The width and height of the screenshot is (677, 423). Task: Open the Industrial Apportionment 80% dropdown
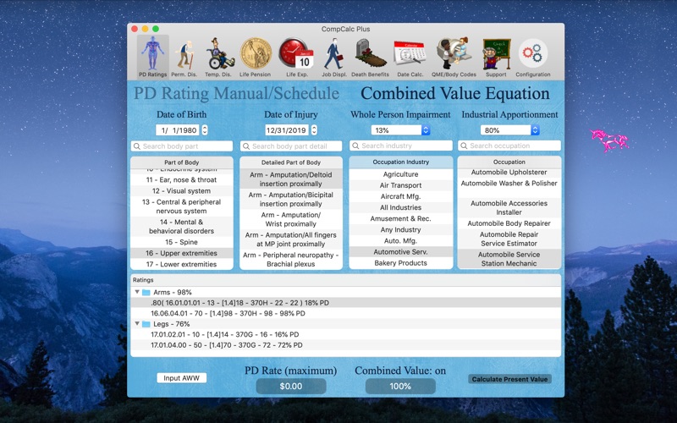pyautogui.click(x=510, y=130)
